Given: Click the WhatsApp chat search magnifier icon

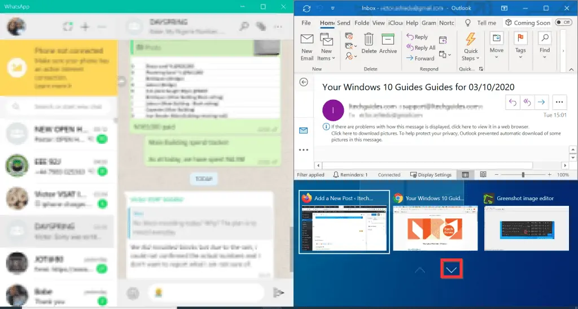Looking at the screenshot, I should tap(244, 26).
